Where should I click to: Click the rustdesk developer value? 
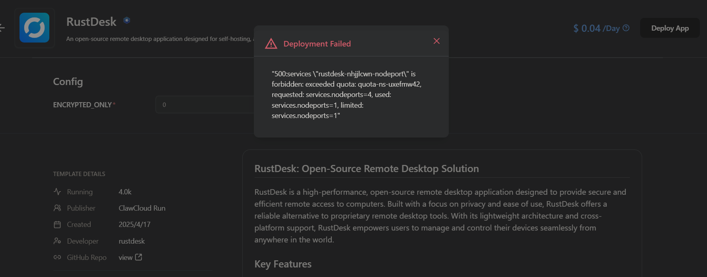click(132, 241)
